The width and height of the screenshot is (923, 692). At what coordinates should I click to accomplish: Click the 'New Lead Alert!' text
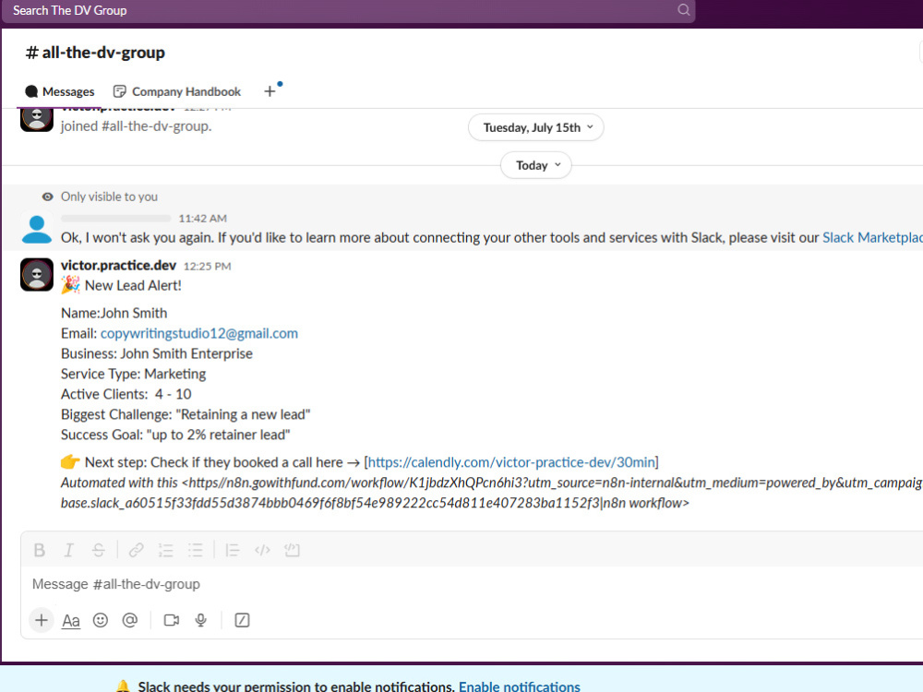point(133,285)
